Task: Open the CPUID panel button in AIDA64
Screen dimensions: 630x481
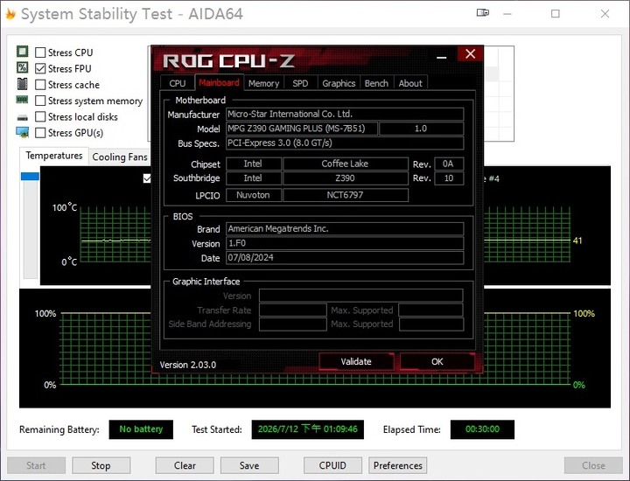Action: [x=332, y=465]
